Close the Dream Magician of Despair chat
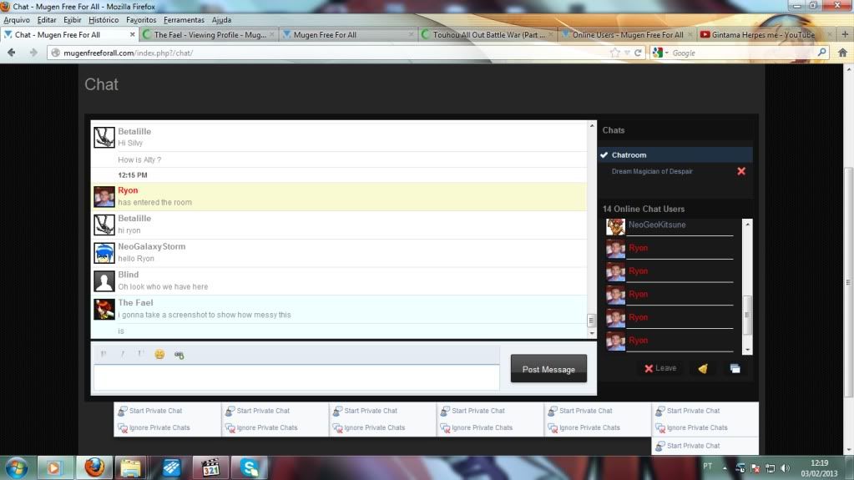 click(x=741, y=171)
